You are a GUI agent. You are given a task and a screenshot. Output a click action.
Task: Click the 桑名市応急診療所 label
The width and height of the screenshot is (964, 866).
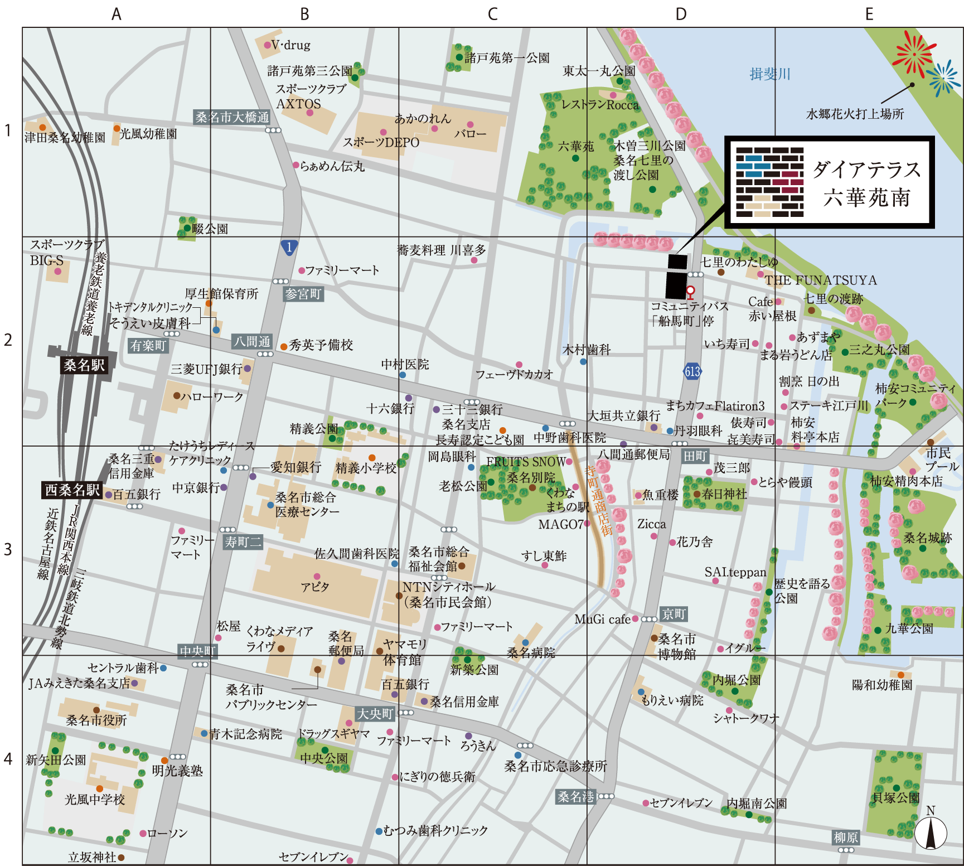click(x=555, y=766)
